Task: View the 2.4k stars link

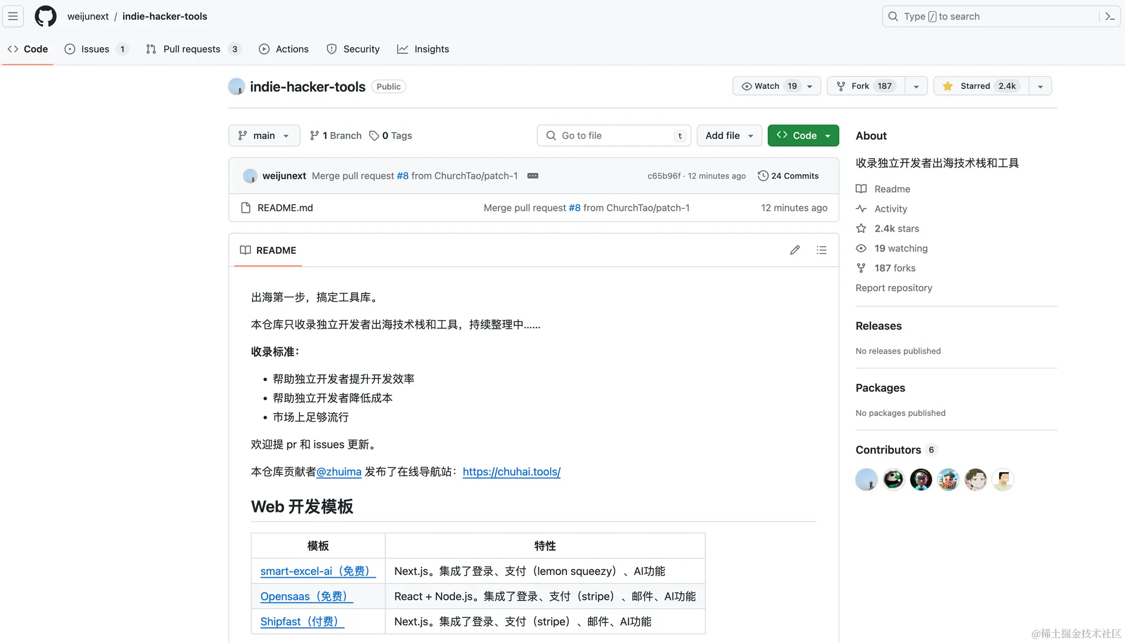Action: pos(897,228)
